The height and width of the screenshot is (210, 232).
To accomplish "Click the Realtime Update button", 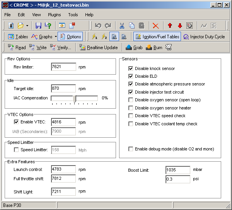I will point(99,48).
